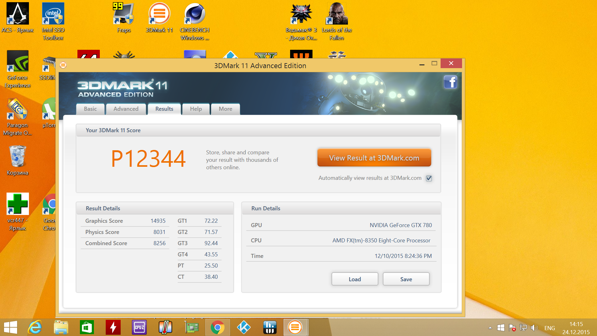The width and height of the screenshot is (597, 336).
Task: Open Kodi from the taskbar
Action: point(243,327)
